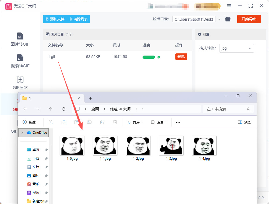
Task: Click the Cut scissors icon
Action: (51, 122)
